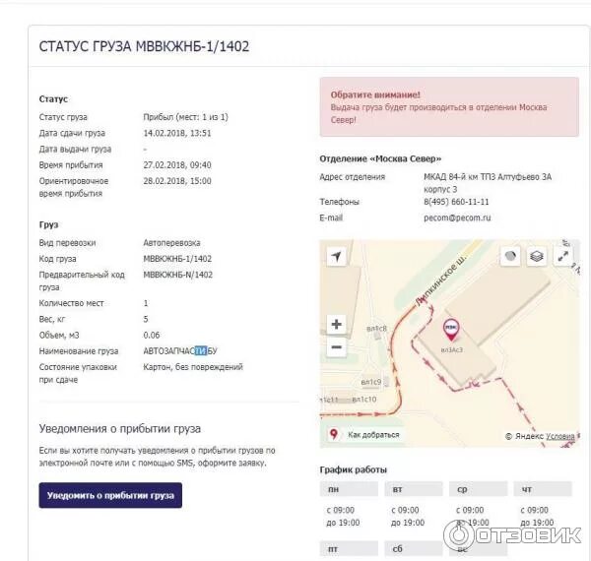Select the вт schedule day header
The width and height of the screenshot is (591, 561).
[x=414, y=489]
